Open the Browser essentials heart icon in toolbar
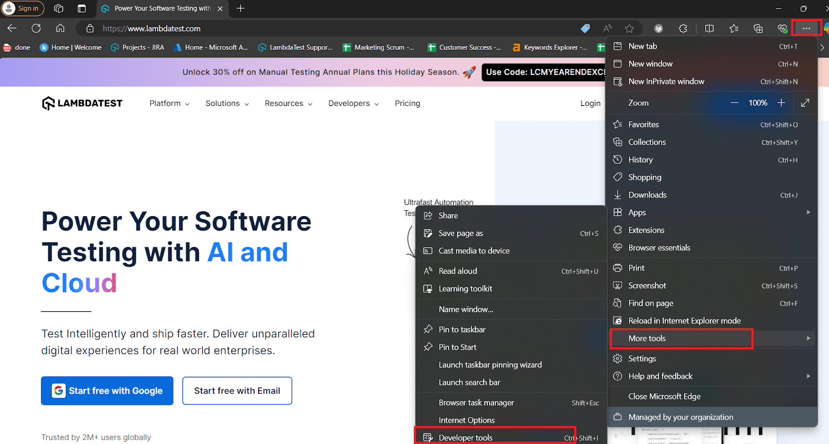The height and width of the screenshot is (444, 829). click(x=782, y=28)
